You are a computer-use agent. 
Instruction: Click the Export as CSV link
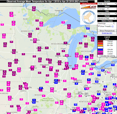pyautogui.click(x=107, y=33)
